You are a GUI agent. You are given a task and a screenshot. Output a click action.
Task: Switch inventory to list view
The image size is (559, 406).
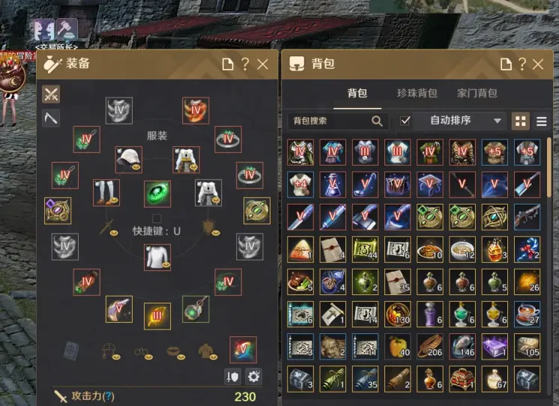point(542,121)
